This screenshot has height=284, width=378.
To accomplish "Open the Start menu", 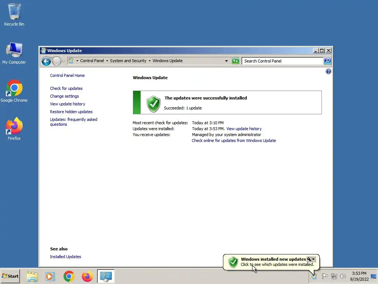I will [10, 276].
